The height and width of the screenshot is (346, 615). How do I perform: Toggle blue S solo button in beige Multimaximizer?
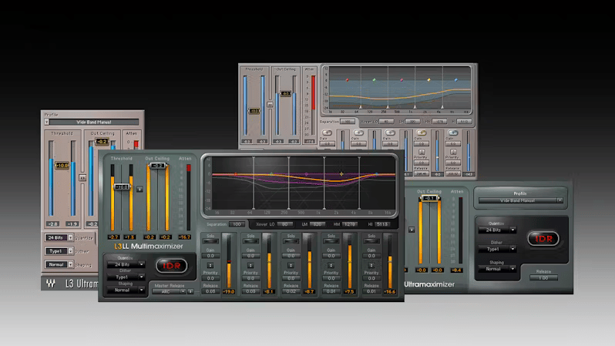click(452, 133)
